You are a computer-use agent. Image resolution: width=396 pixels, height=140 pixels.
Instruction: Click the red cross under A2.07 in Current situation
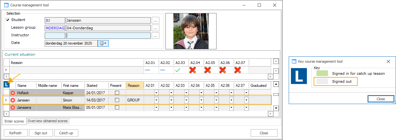point(238,70)
